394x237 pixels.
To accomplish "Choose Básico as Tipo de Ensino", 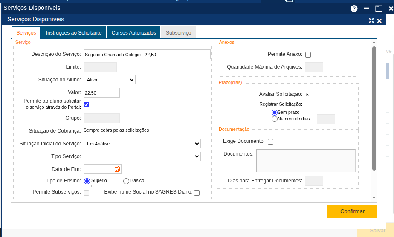I will 126,181.
